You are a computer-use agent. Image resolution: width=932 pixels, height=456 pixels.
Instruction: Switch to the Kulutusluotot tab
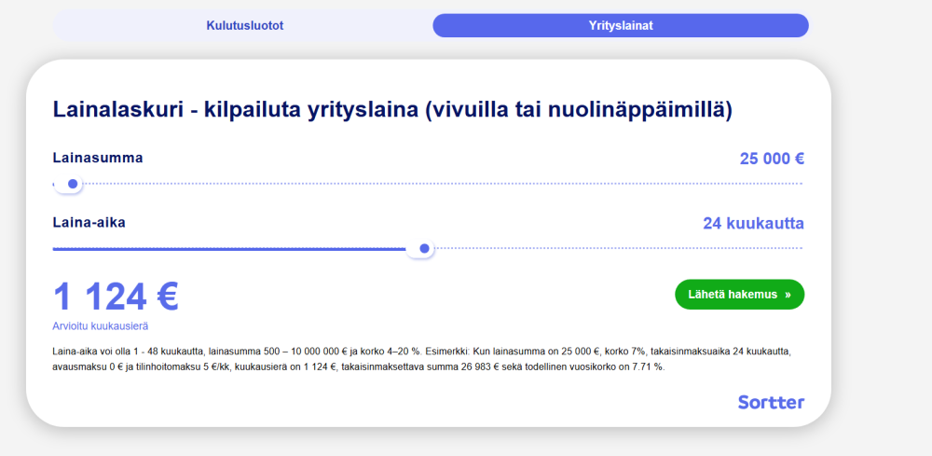pyautogui.click(x=244, y=26)
